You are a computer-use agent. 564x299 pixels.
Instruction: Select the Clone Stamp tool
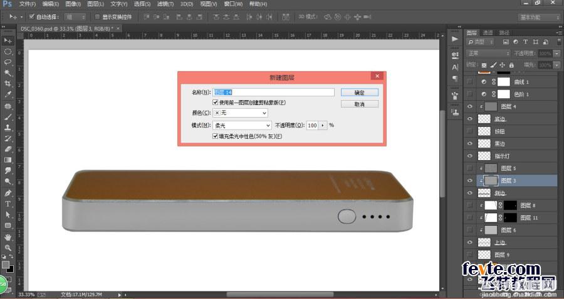[x=8, y=128]
